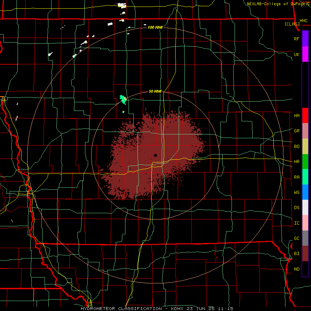Select the BD yellow legend swatch
311x311 pixels.
305,146
